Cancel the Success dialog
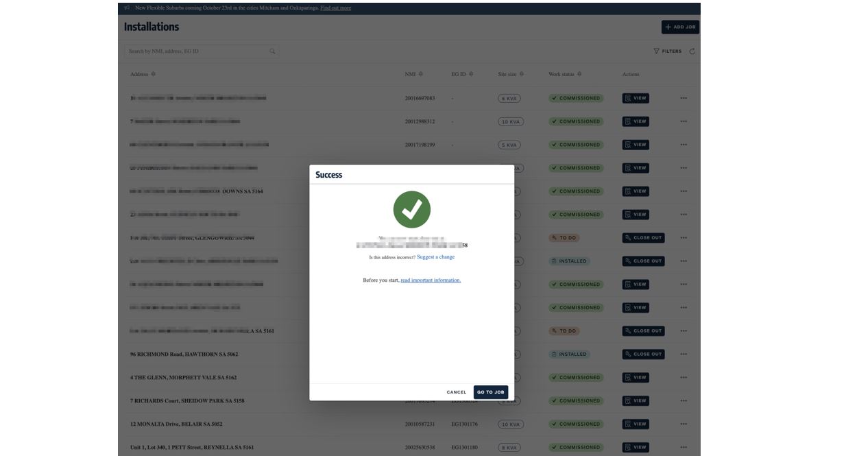Image resolution: width=846 pixels, height=456 pixels. [456, 392]
